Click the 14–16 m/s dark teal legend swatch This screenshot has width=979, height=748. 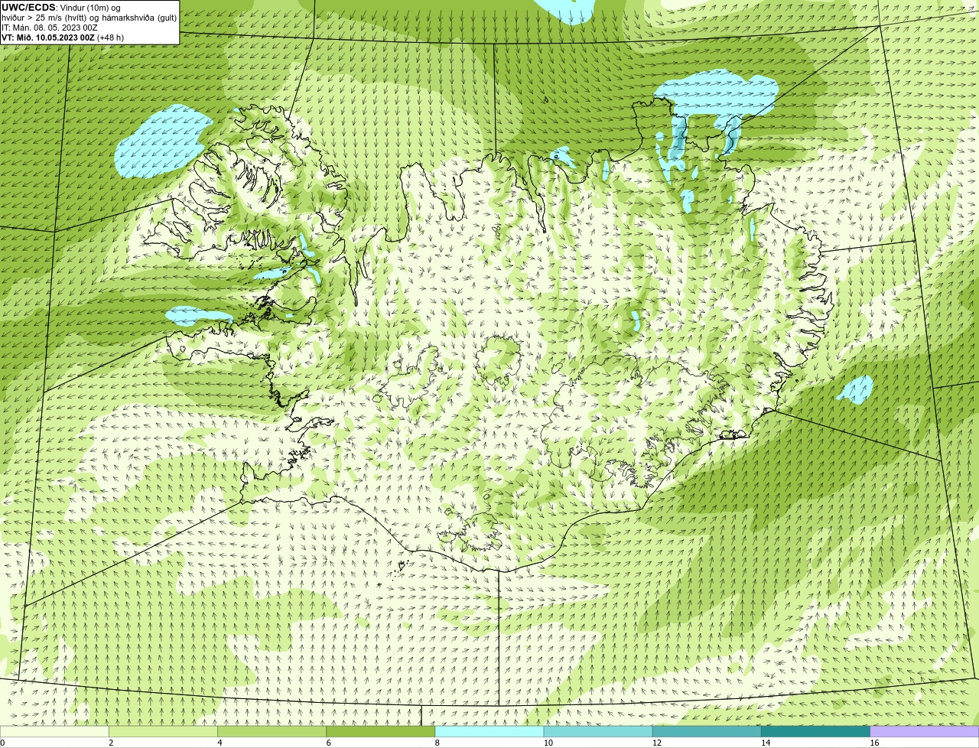coord(816,732)
